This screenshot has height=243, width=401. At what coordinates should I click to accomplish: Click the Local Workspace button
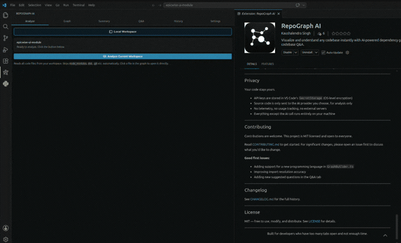[x=123, y=32]
